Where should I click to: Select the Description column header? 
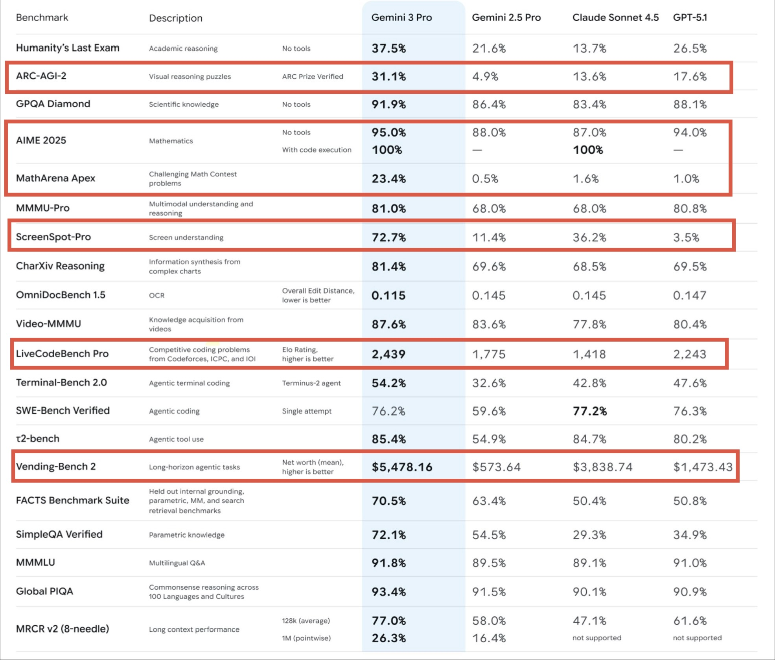click(x=175, y=18)
